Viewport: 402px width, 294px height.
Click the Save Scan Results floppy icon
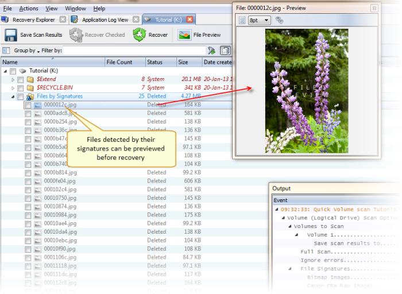click(x=10, y=35)
